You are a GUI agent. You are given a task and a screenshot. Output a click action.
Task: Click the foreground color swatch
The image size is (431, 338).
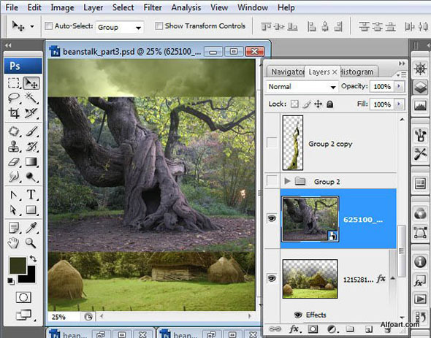tap(18, 266)
